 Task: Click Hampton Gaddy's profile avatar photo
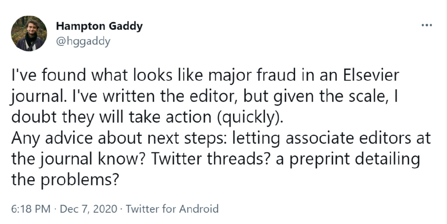29,33
